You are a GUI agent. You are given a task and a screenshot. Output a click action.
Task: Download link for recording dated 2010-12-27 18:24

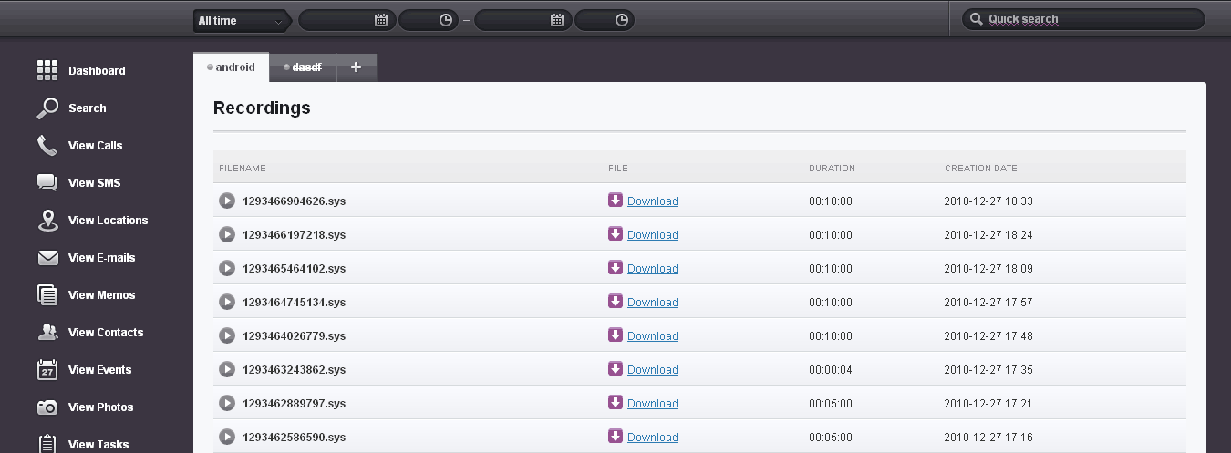pyautogui.click(x=653, y=235)
